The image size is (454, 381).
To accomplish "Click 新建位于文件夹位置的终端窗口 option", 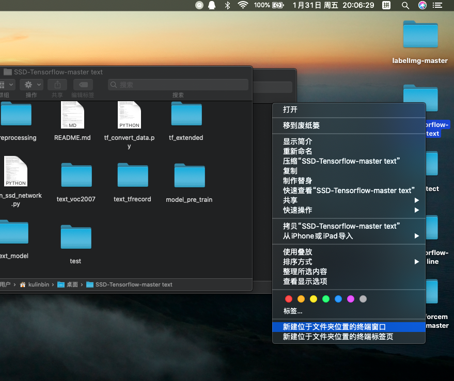I will click(336, 327).
